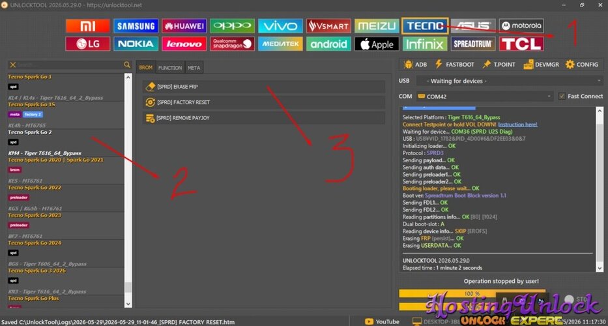Select the Nokia brand logo
The height and width of the screenshot is (326, 608).
coord(136,44)
